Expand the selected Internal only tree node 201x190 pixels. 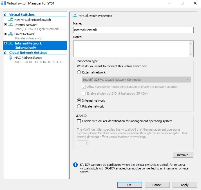[5, 43]
